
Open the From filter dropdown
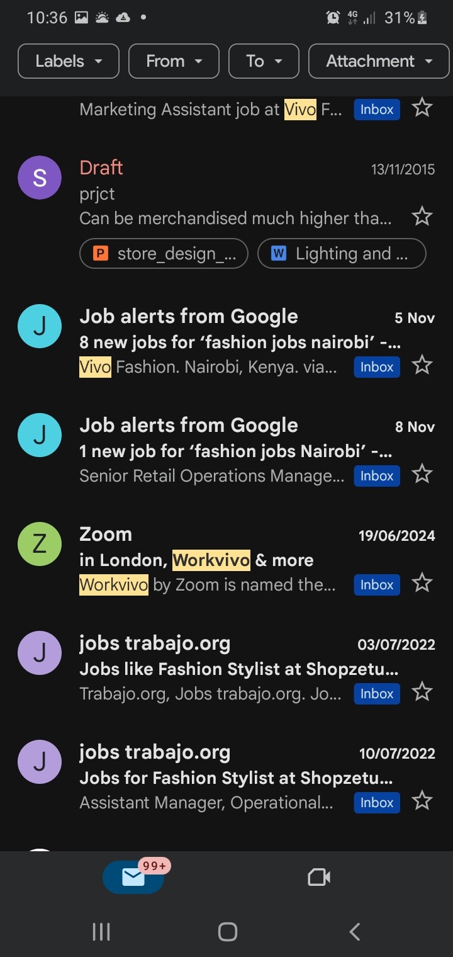pos(174,61)
